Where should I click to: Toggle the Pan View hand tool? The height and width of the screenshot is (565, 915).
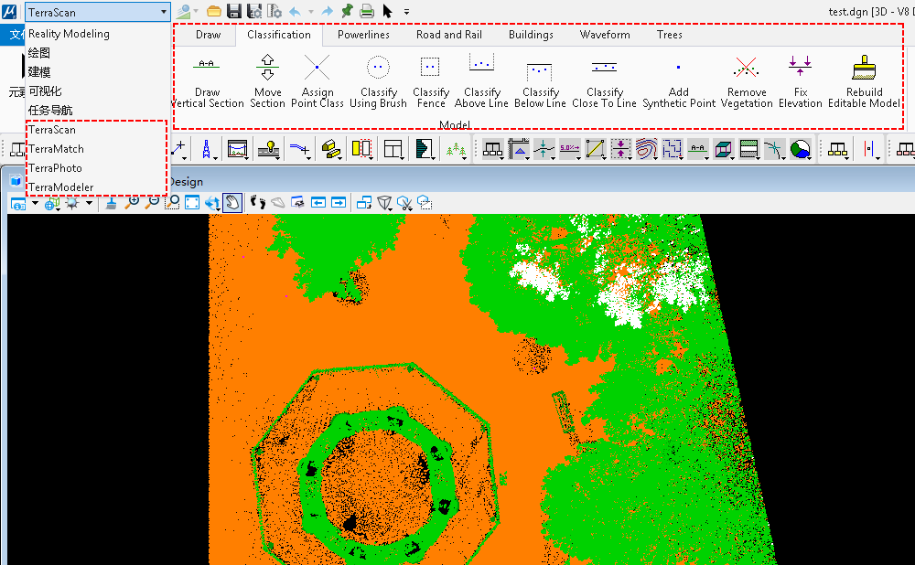pos(232,202)
